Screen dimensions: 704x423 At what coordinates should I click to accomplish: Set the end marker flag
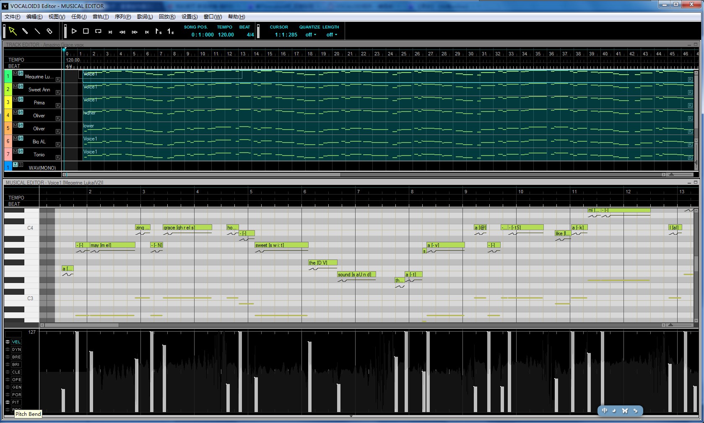coord(171,31)
